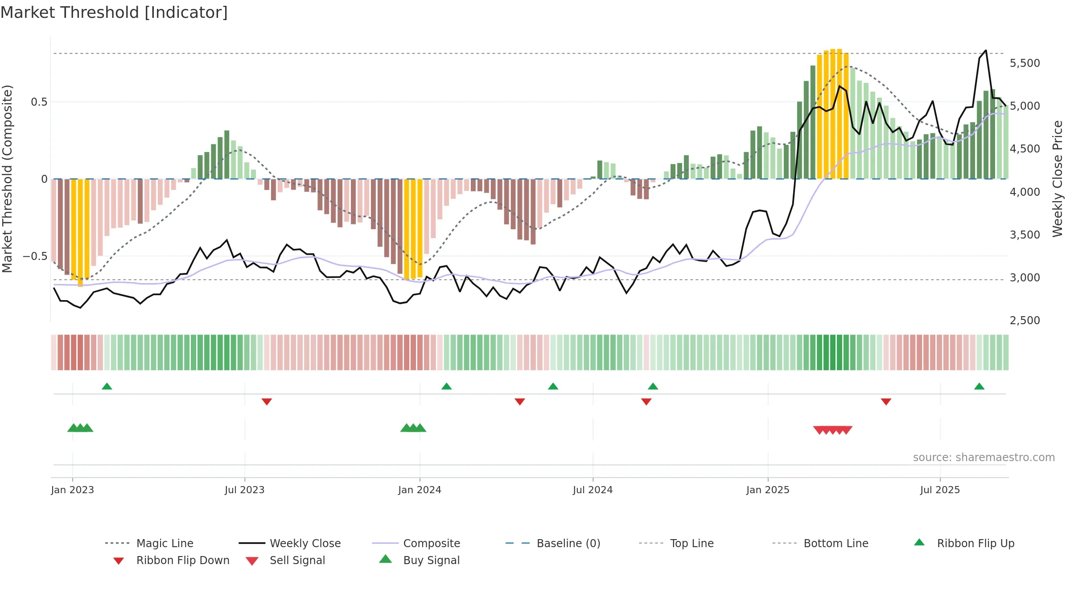Viewport: 1070px width, 602px height.
Task: Click the ribbon flip up marker in early 2023
Action: [x=107, y=386]
